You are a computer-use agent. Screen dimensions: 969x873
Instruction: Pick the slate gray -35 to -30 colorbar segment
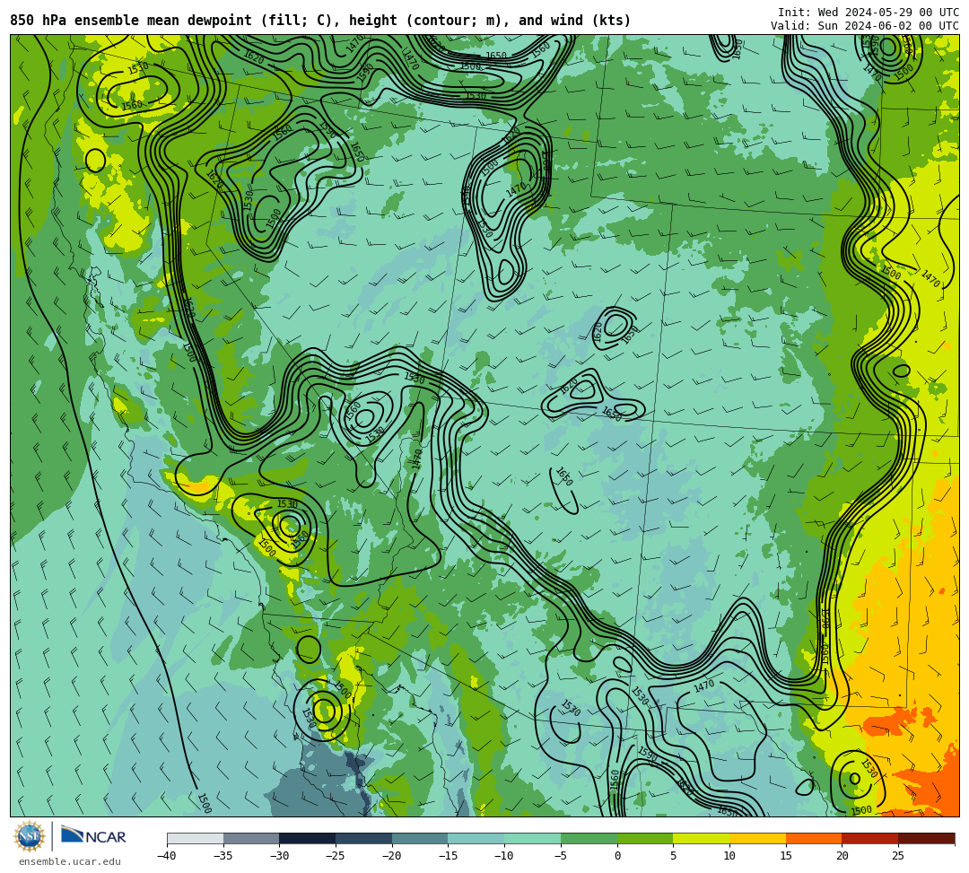click(251, 838)
